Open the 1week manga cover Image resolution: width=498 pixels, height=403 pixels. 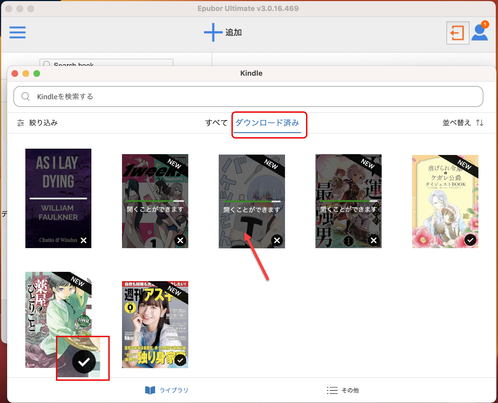tap(155, 201)
